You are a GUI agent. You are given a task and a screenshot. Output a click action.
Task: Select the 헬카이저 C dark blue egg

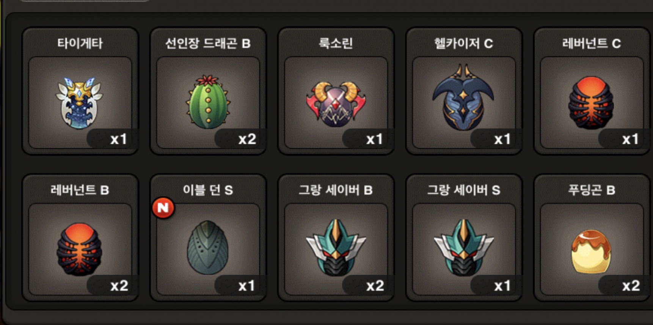[x=463, y=97]
